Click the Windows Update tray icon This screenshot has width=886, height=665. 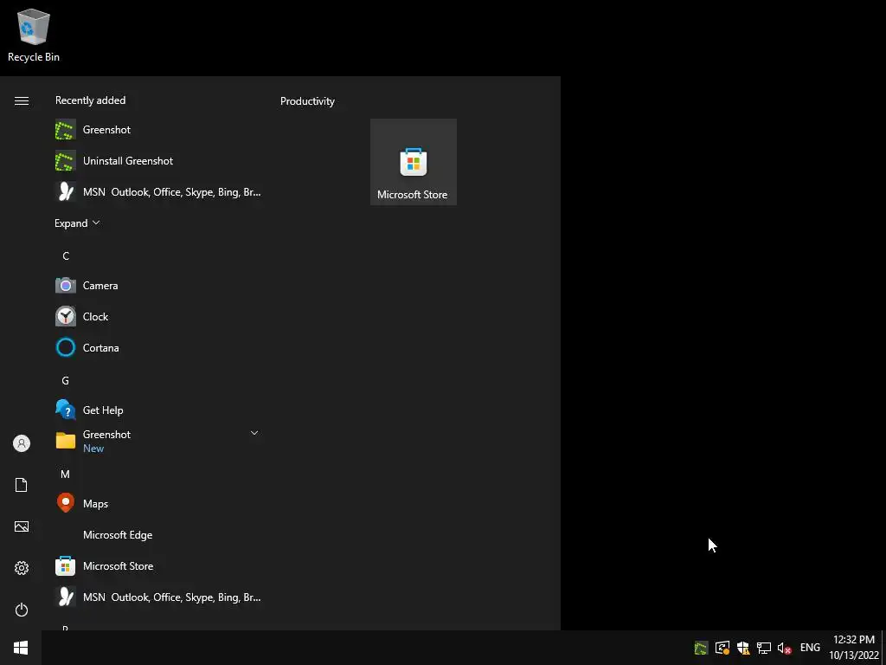pos(722,648)
